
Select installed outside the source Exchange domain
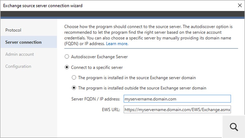74,88
